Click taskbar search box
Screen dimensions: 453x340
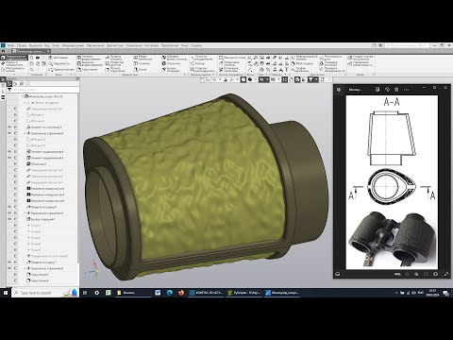pyautogui.click(x=44, y=293)
